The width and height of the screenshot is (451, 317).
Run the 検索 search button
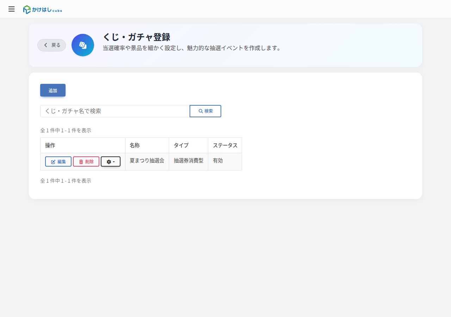pyautogui.click(x=205, y=111)
